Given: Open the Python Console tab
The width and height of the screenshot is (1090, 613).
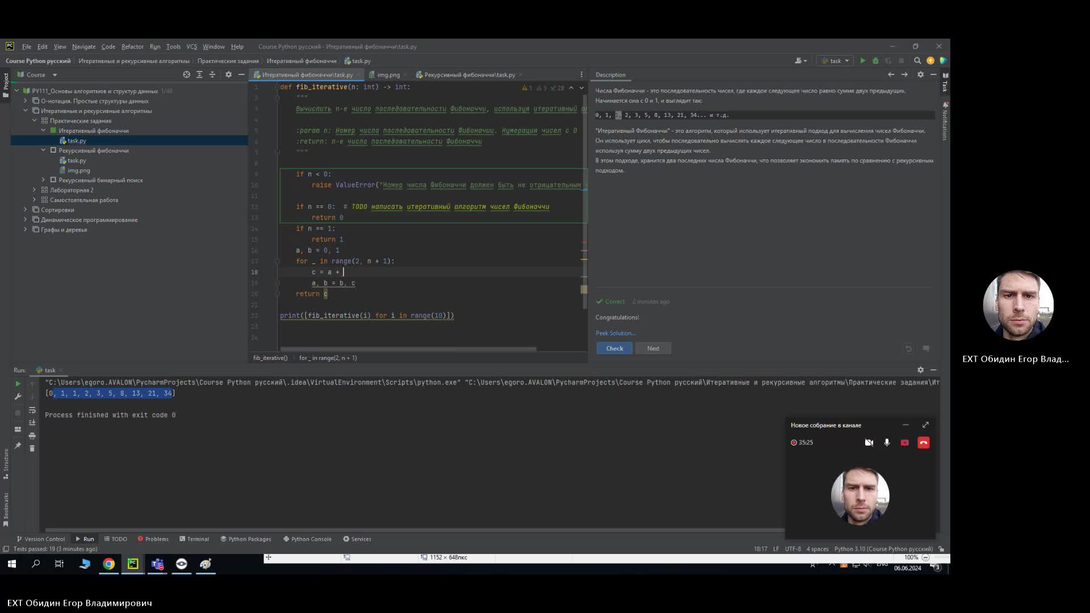Looking at the screenshot, I should [x=307, y=539].
